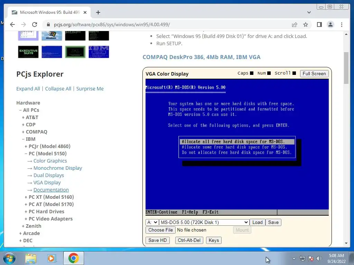Open File Explorer from the taskbar
This screenshot has width=354, height=265.
(x=31, y=258)
